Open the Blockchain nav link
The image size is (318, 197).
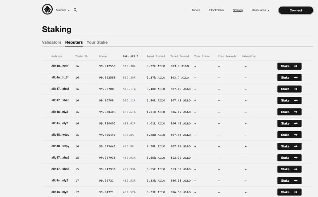click(x=216, y=10)
